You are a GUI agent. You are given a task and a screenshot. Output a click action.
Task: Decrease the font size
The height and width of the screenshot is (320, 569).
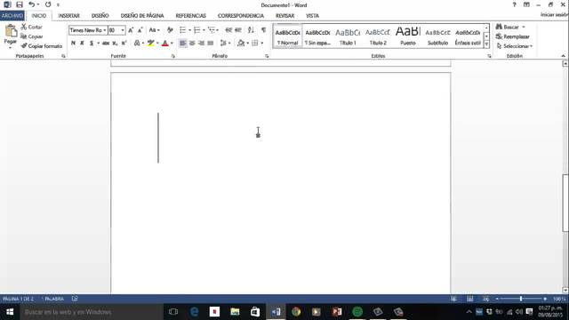tap(140, 30)
